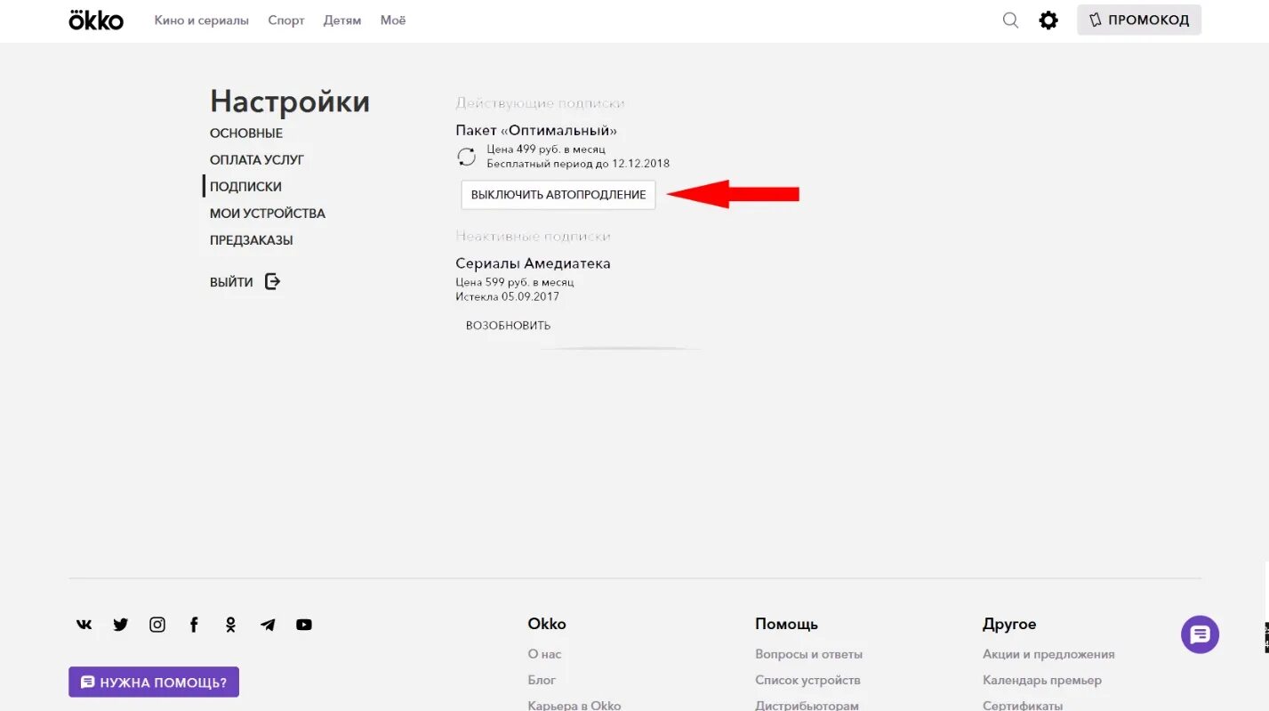
Task: Click text Истекла 05.09.2017
Action: (x=508, y=296)
